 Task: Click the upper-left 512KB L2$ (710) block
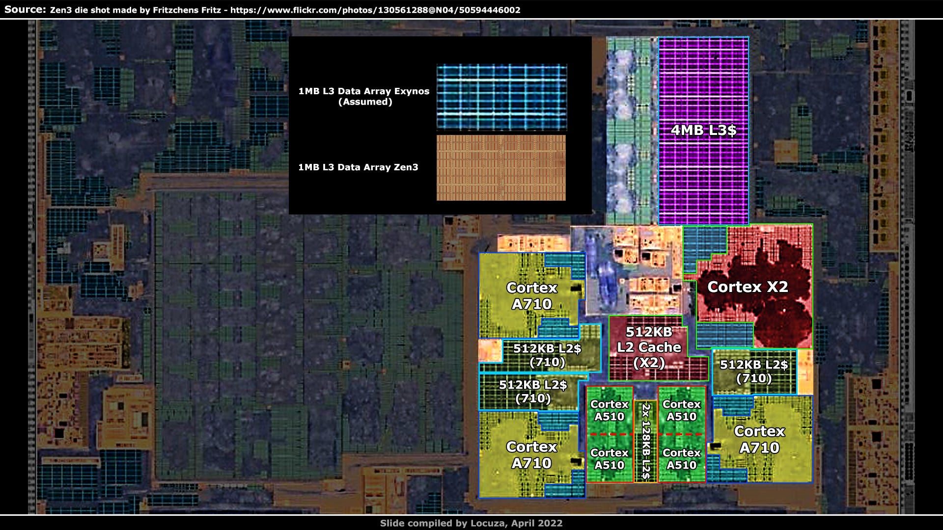pos(547,355)
